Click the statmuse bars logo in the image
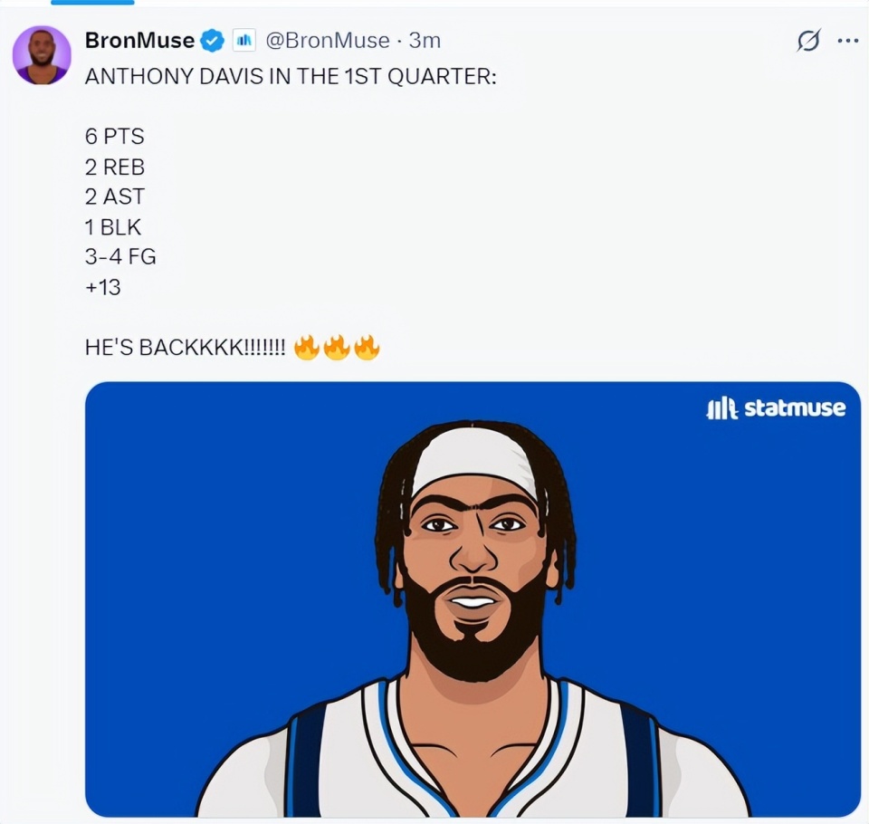 pos(722,409)
